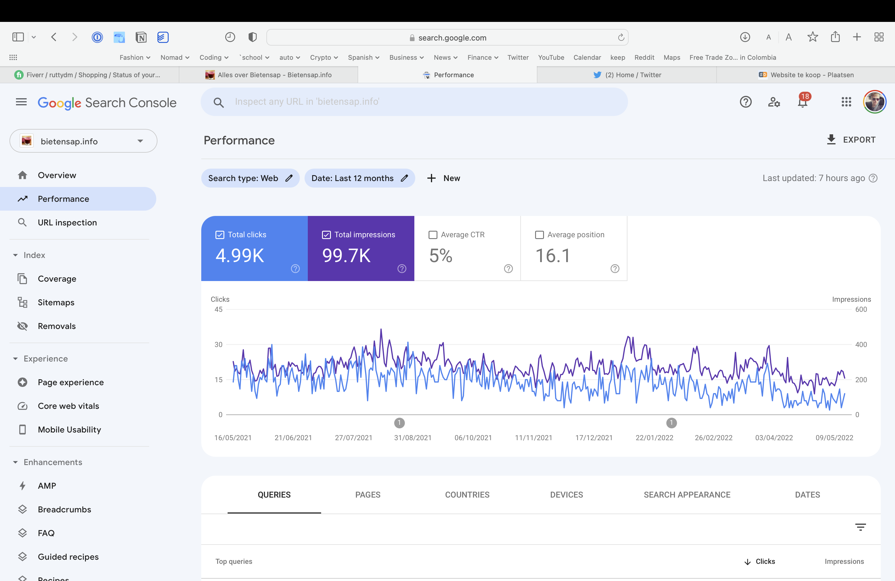895x581 pixels.
Task: Open Safari share sheet
Action: pyautogui.click(x=835, y=36)
